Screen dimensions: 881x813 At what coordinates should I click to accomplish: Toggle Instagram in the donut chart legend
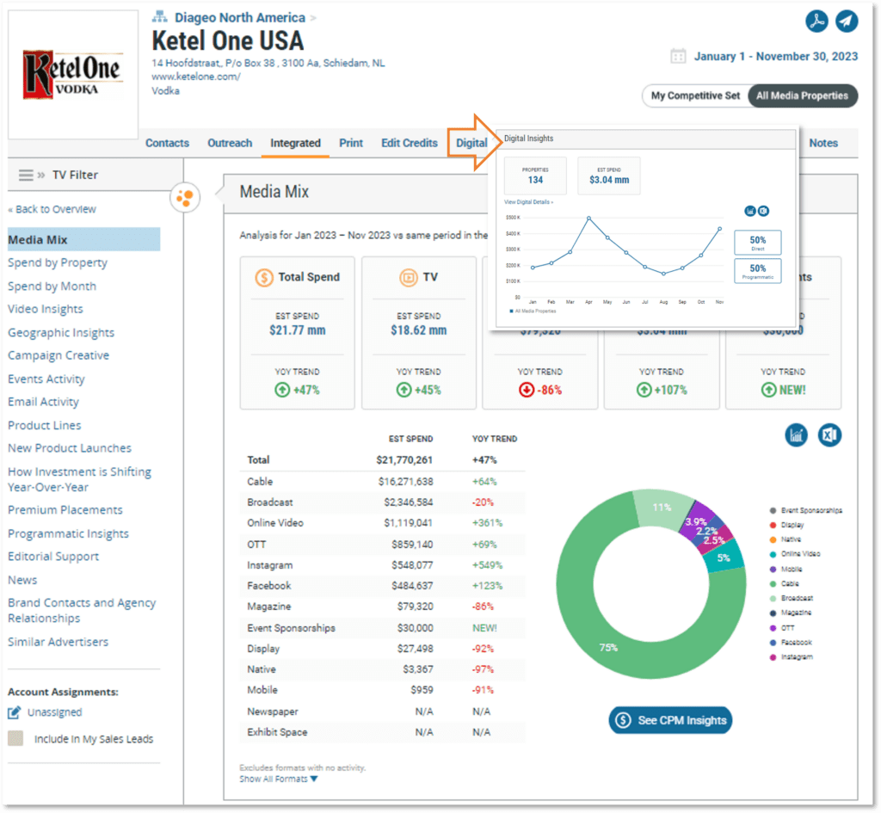tap(792, 656)
